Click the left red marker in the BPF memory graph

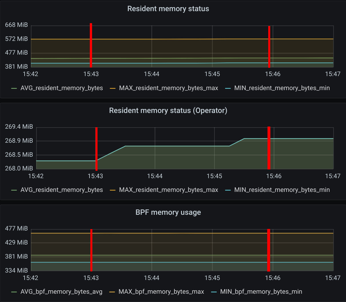91,250
